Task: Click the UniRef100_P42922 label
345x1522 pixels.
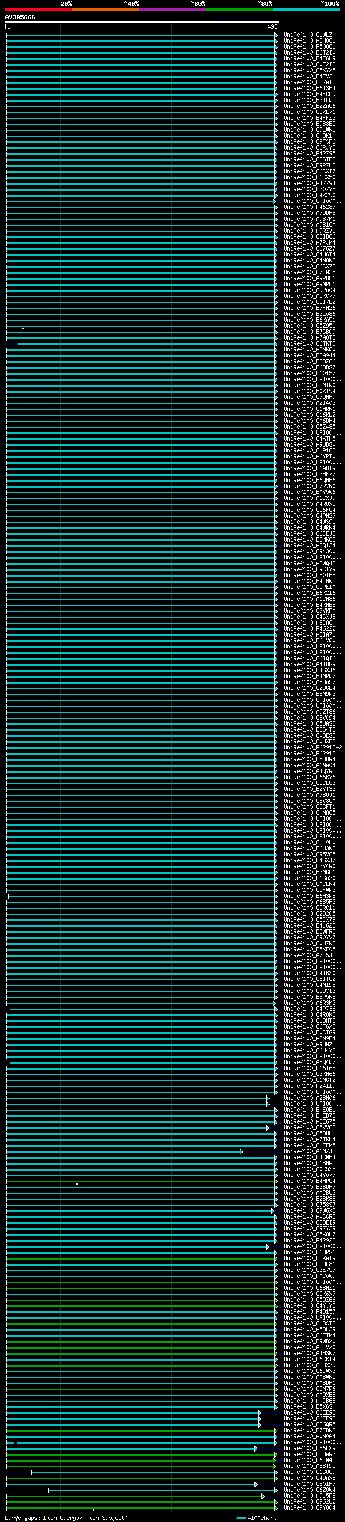Action: pyautogui.click(x=309, y=1241)
